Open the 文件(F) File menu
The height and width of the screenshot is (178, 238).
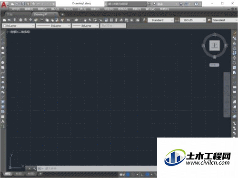(x=16, y=9)
